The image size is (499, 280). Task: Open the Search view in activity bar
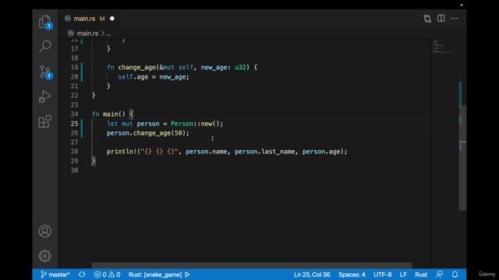pos(45,47)
